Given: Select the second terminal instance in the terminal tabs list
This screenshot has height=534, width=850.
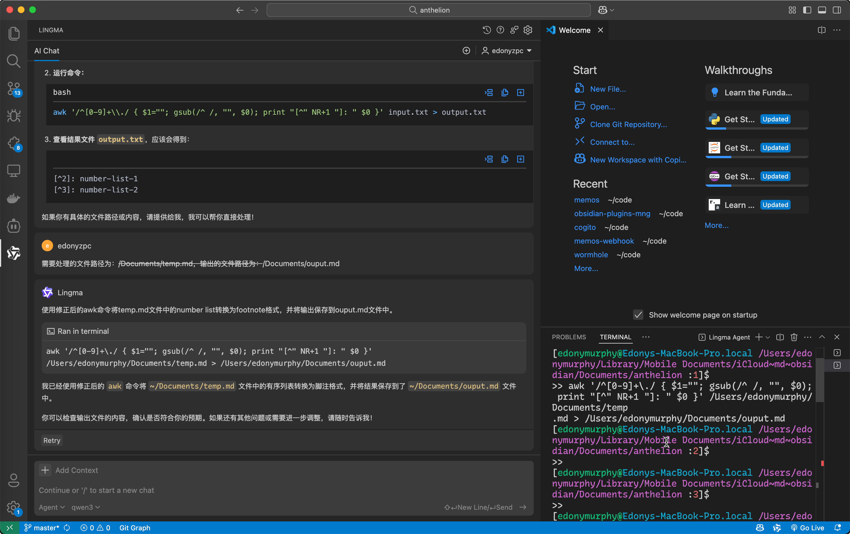Looking at the screenshot, I should (837, 365).
